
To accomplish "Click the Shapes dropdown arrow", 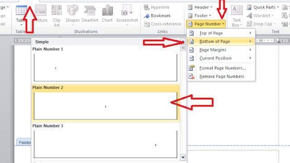I will coord(72,25).
